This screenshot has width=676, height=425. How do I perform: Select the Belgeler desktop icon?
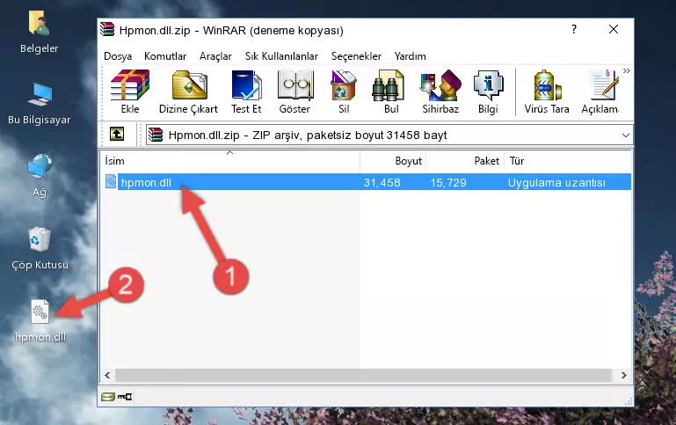click(40, 33)
